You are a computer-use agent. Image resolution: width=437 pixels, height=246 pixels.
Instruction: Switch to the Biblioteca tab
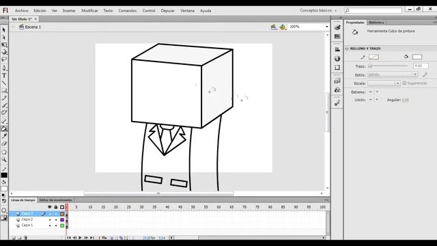coord(376,23)
